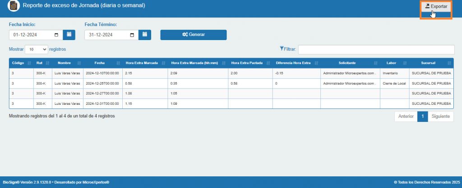Click the Exportar button
Image resolution: width=462 pixels, height=188 pixels.
[x=436, y=6]
